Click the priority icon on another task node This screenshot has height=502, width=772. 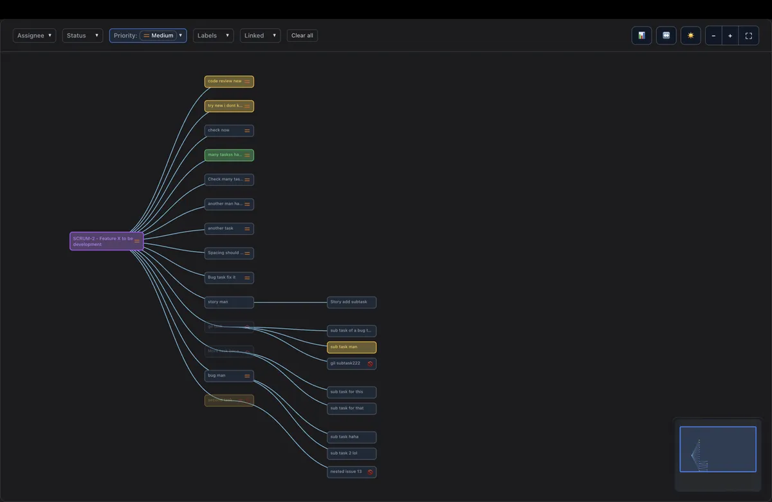(247, 228)
